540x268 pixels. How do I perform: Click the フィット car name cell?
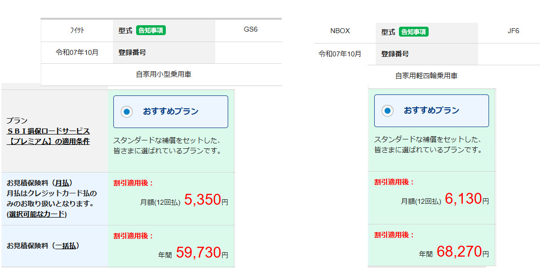(77, 30)
